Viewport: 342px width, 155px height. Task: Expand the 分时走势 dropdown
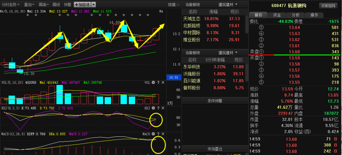coord(11,4)
